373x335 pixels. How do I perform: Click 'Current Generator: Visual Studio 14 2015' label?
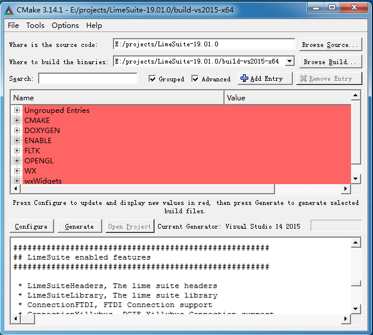tap(229, 226)
